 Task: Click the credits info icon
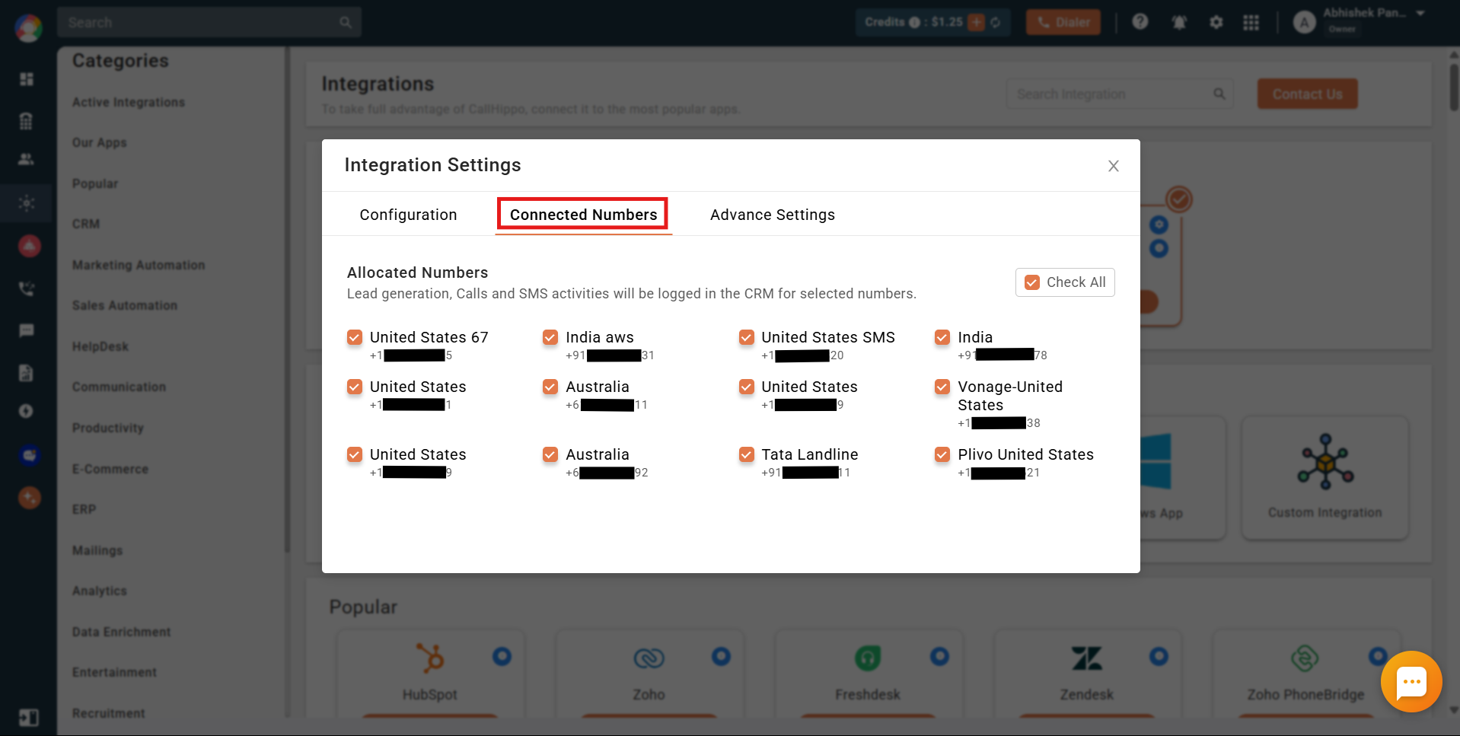pyautogui.click(x=914, y=22)
